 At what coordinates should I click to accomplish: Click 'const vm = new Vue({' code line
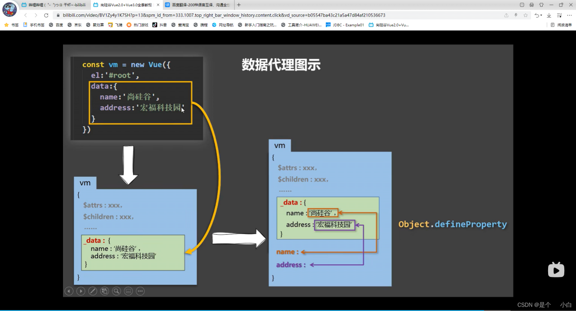tap(126, 65)
